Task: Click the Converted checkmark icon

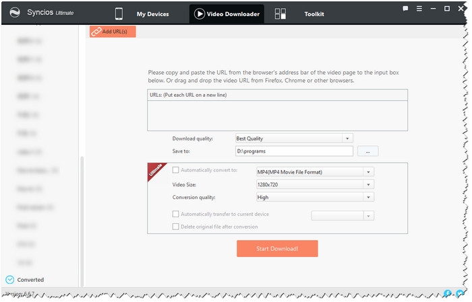Action: point(10,280)
